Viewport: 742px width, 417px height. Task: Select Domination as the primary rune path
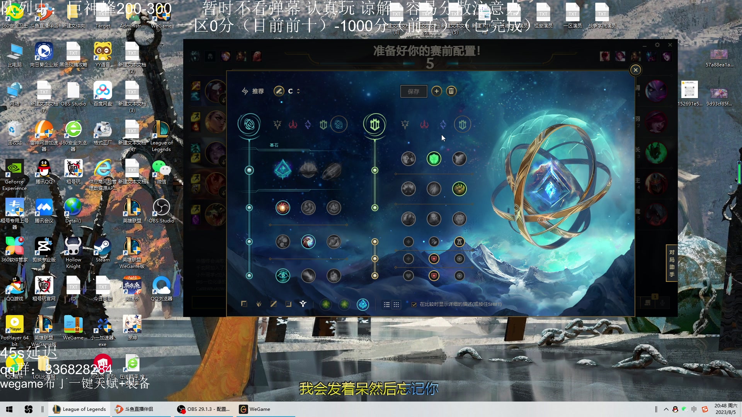click(x=293, y=124)
